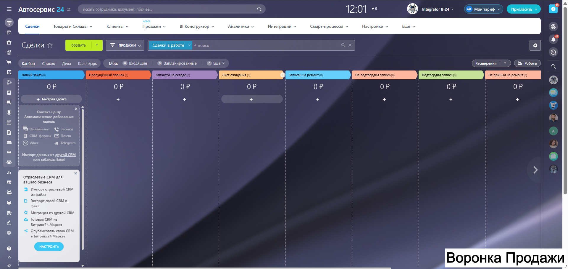Toggle the favorite star next to Сделки
The height and width of the screenshot is (269, 568).
coord(50,45)
